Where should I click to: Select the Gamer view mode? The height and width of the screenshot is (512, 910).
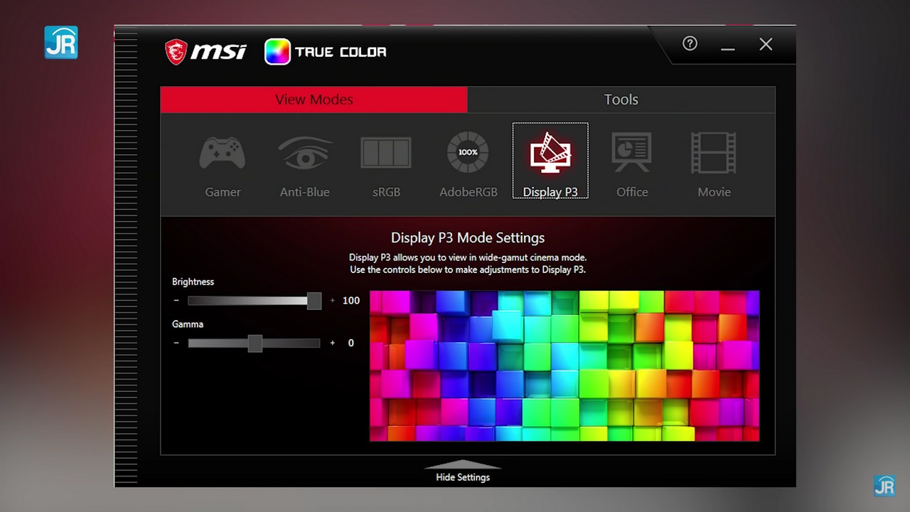pos(223,167)
